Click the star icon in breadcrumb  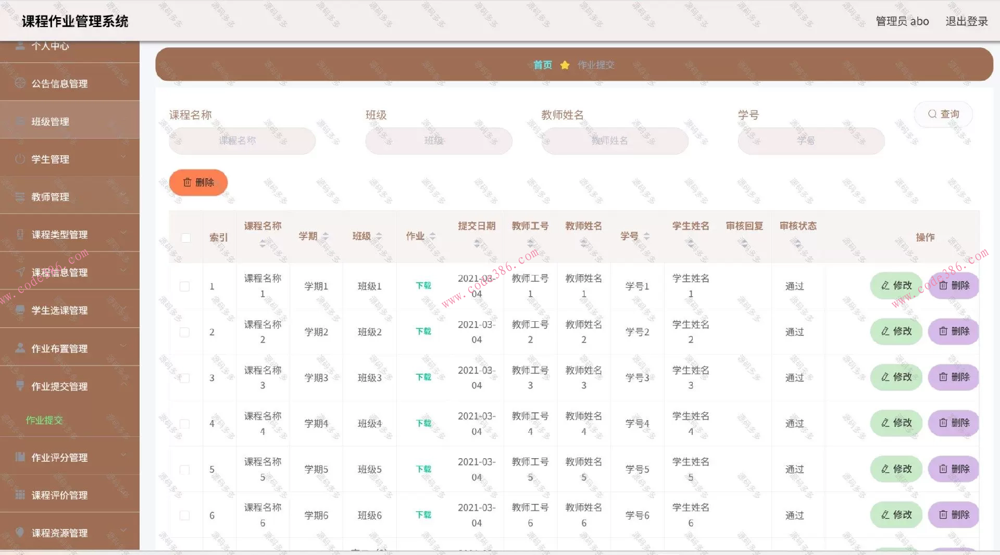[565, 65]
